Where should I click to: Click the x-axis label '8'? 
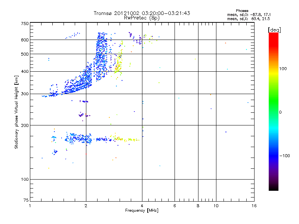click(x=198, y=206)
